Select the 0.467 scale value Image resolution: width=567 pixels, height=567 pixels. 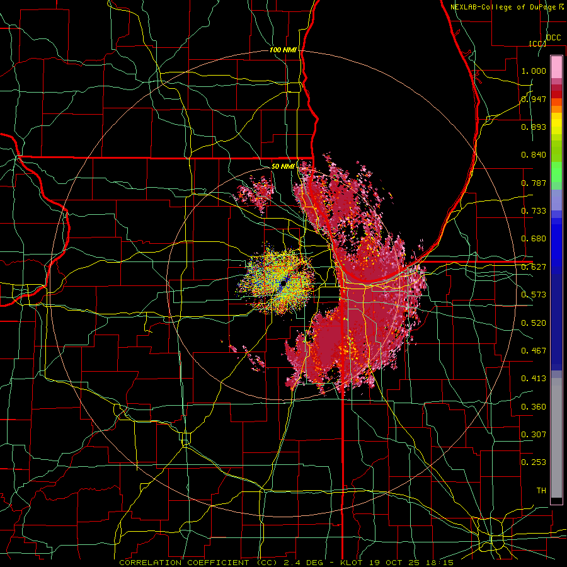click(x=534, y=351)
